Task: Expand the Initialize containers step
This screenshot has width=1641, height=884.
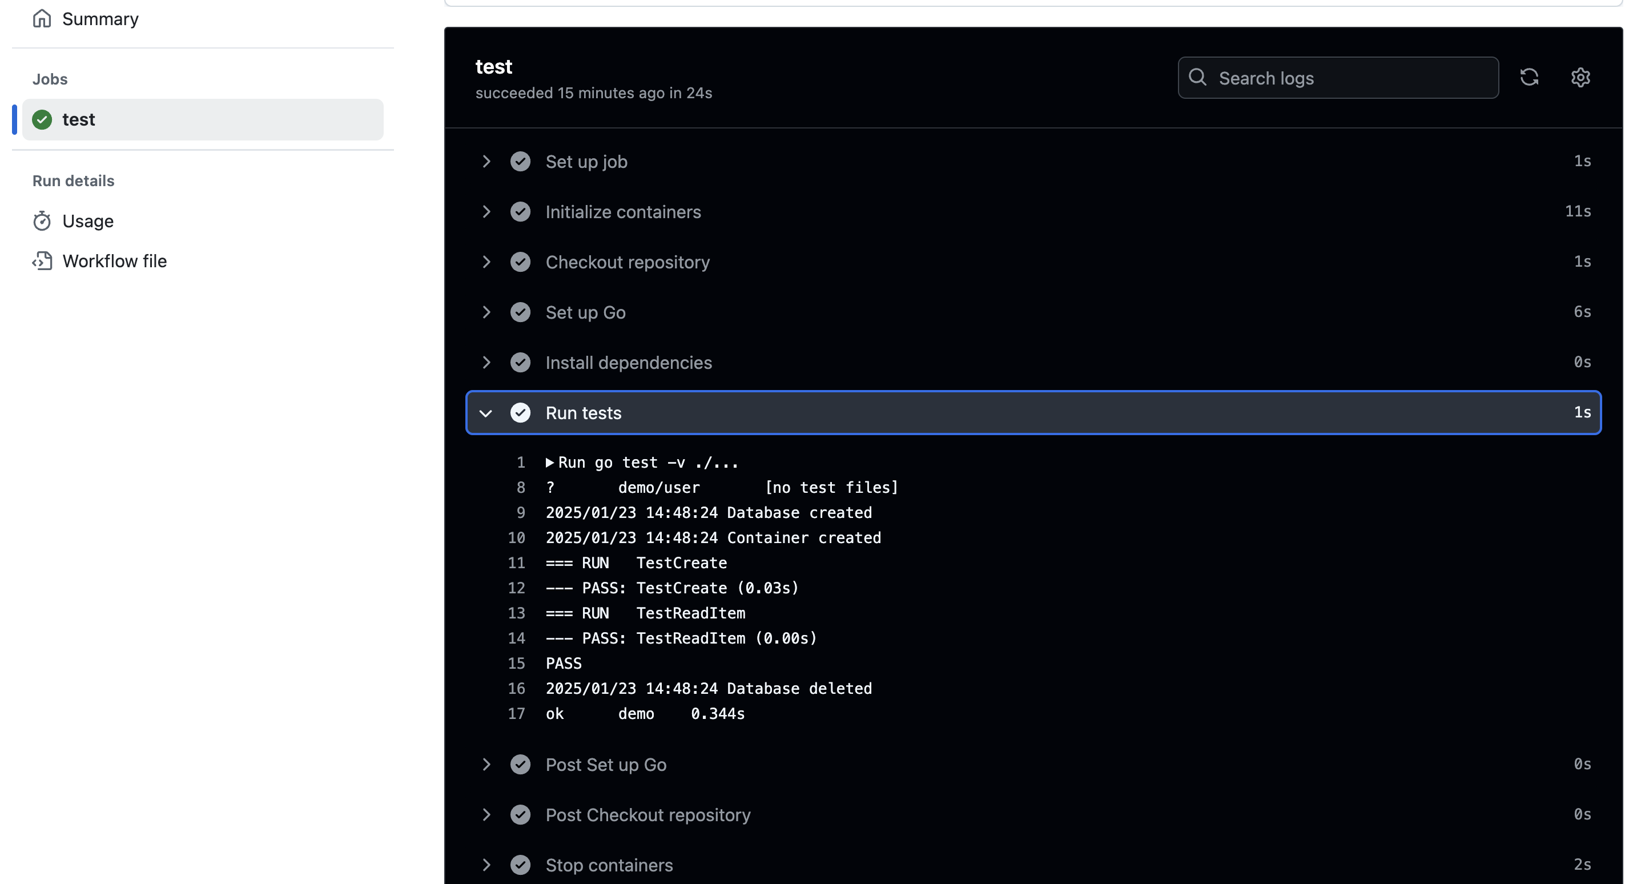Action: point(486,212)
